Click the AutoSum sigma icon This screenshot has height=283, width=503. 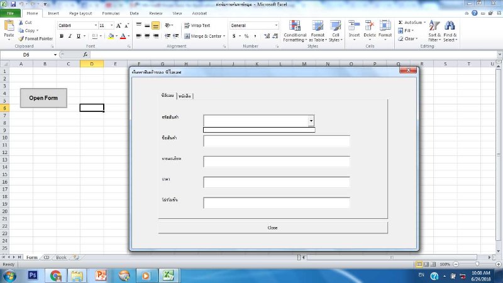401,22
